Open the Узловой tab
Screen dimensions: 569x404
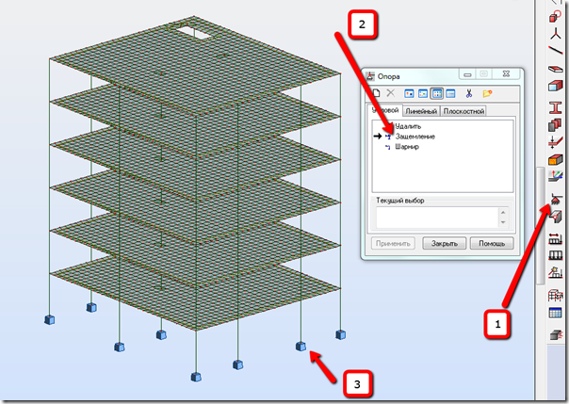[385, 110]
